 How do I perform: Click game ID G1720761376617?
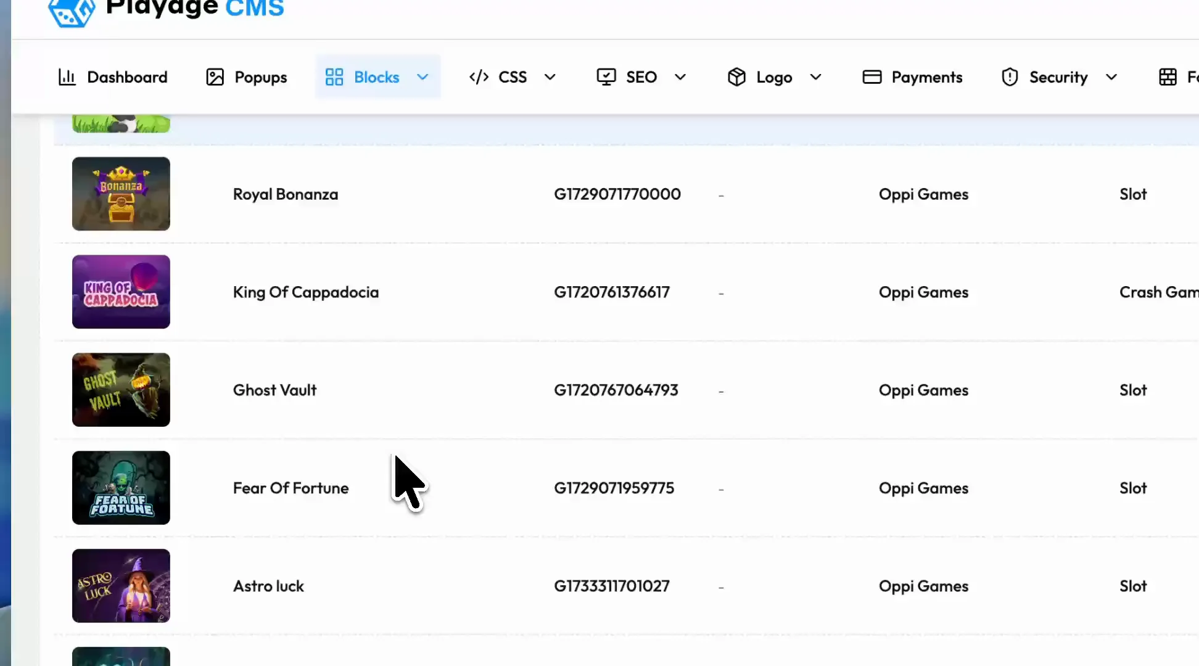(612, 292)
